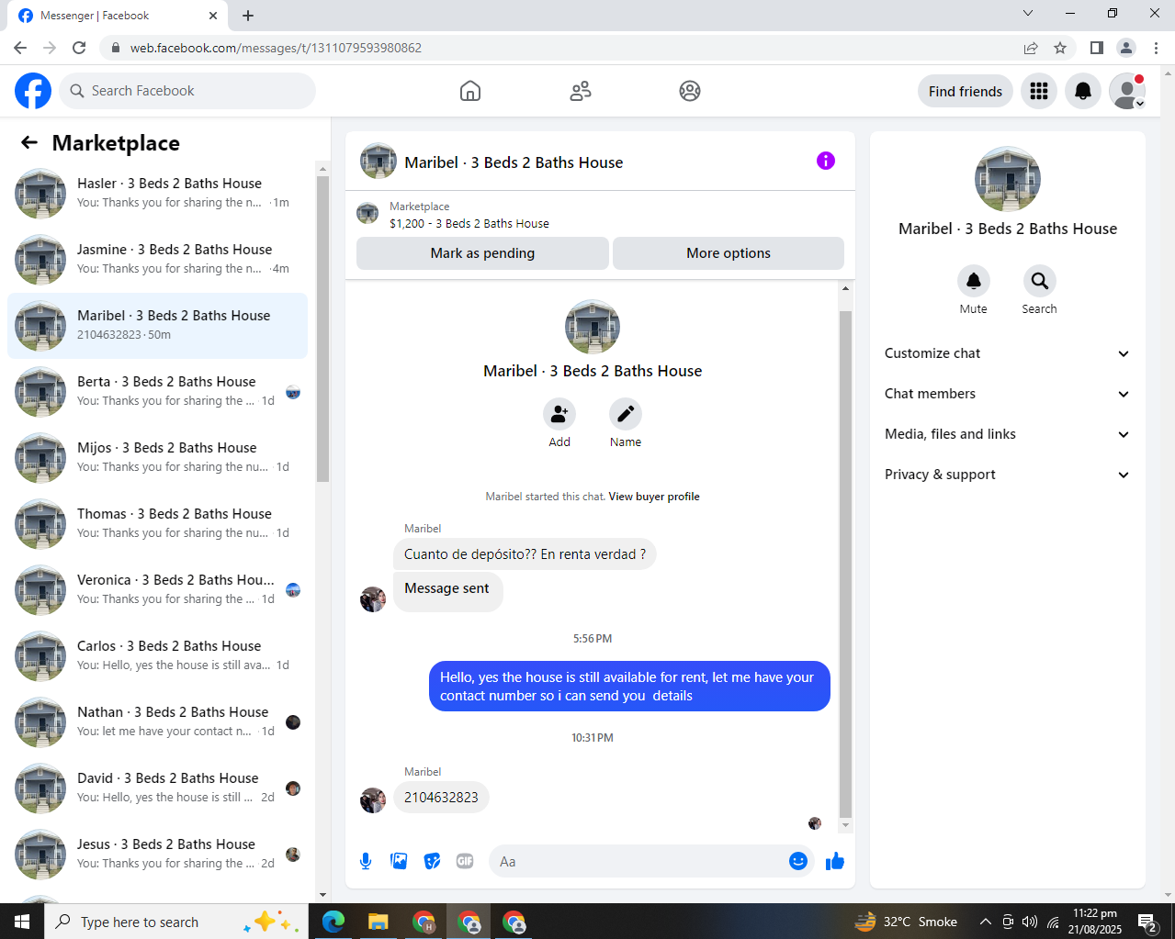This screenshot has height=939, width=1175.
Task: Expand Customize chat section
Action: coord(1008,353)
